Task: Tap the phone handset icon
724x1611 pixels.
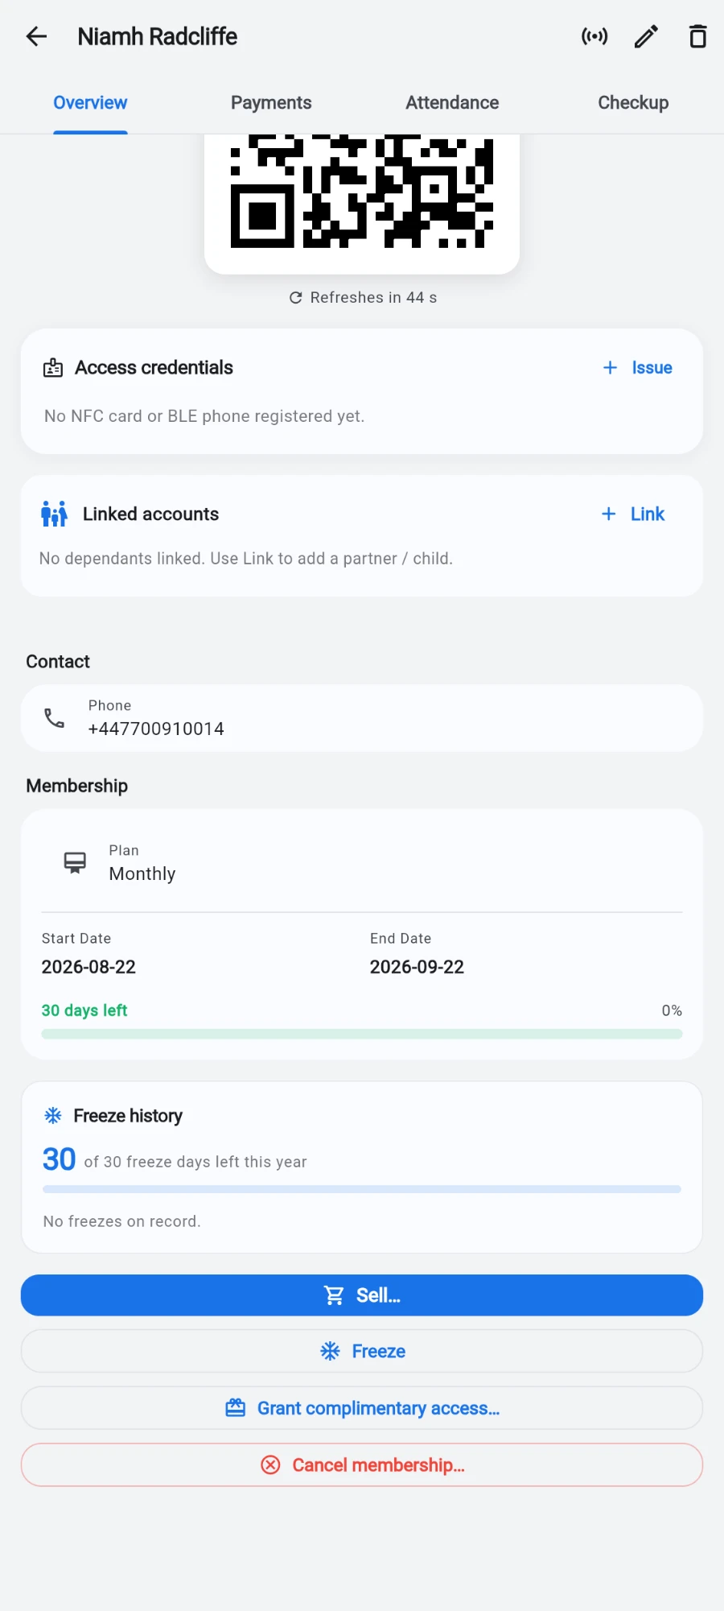Action: [x=54, y=718]
